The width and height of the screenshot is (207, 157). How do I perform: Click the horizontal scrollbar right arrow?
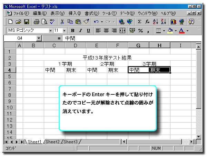(x=191, y=142)
